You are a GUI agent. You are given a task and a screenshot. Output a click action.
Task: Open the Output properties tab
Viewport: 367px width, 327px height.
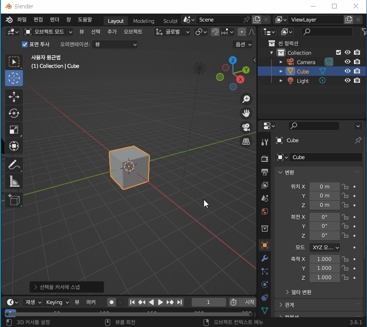click(x=265, y=172)
